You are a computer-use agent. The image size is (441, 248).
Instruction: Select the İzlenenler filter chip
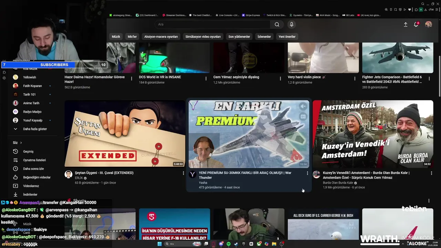coord(264,37)
